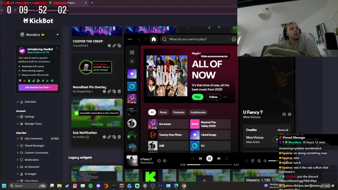Viewport: 338px width, 190px height.
Task: Open the Twenty One Pilots tile
Action: click(x=168, y=135)
